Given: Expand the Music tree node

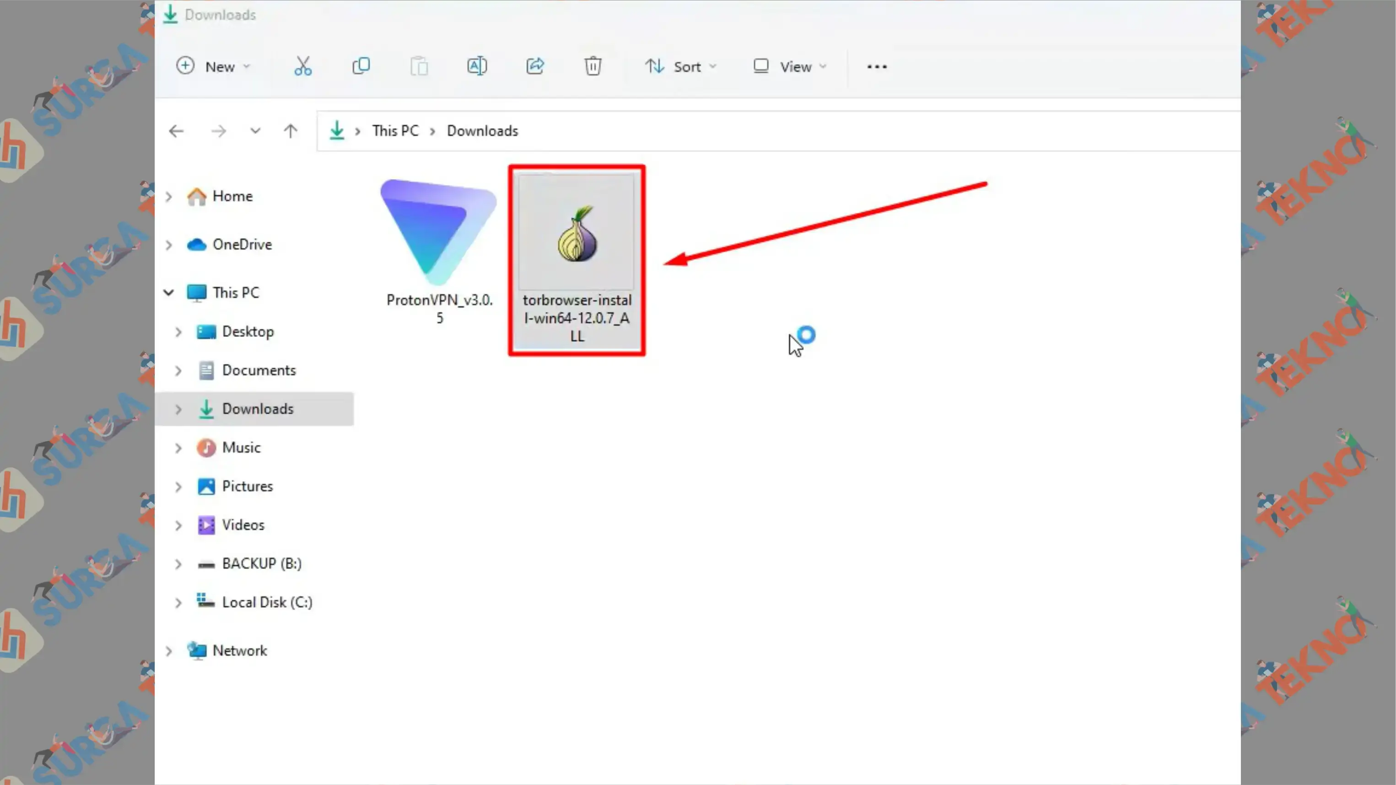Looking at the screenshot, I should pyautogui.click(x=178, y=448).
